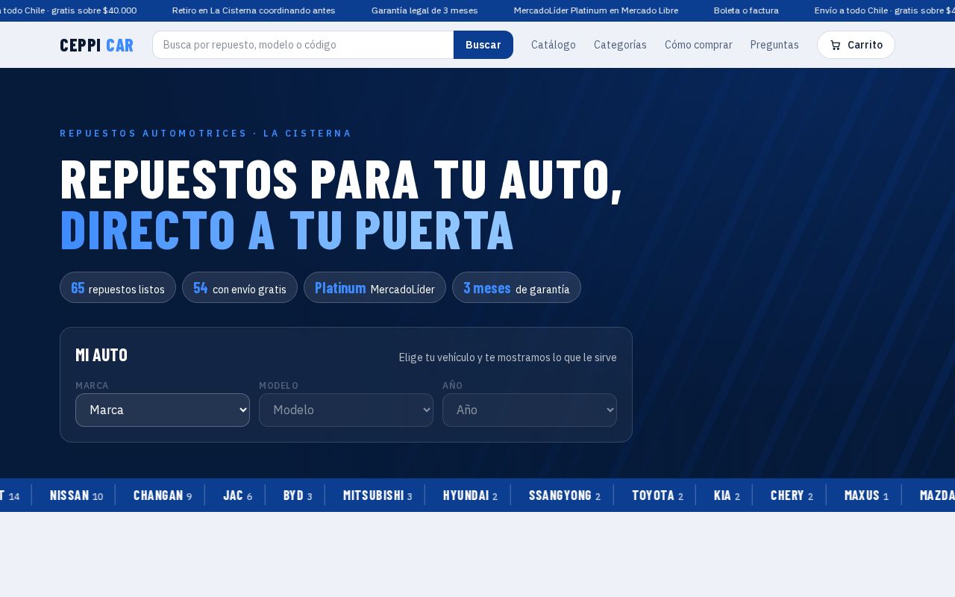
Task: Select Ssangyong in the brand strip
Action: click(x=565, y=496)
